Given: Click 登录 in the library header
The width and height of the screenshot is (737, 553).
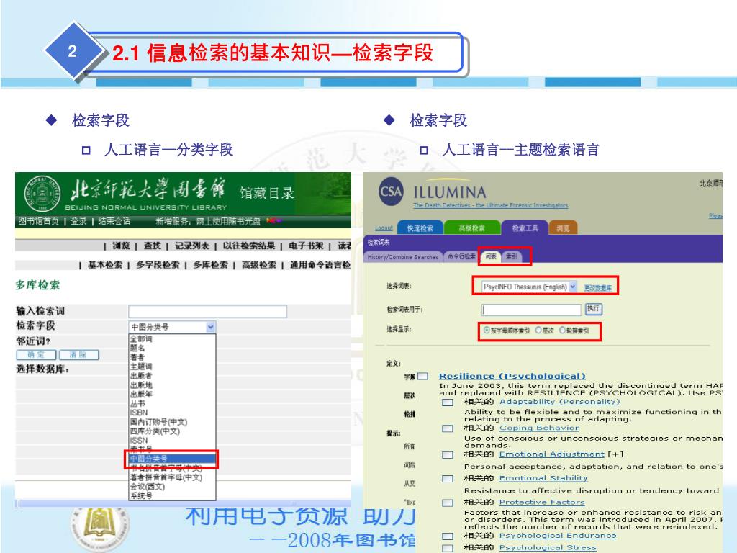Looking at the screenshot, I should coord(78,220).
